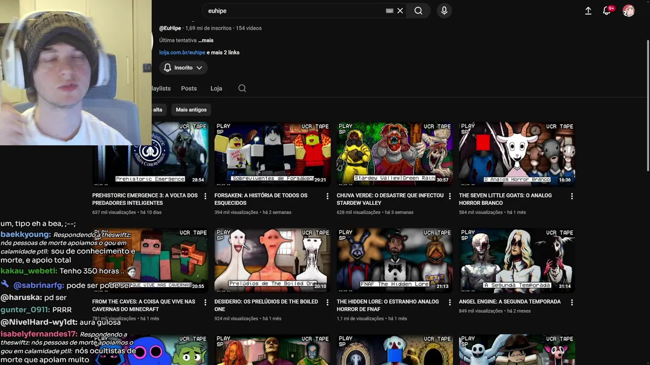Screen dimensions: 650x365
Task: Open the Stardew Valley Green Rain thumbnail
Action: point(395,154)
